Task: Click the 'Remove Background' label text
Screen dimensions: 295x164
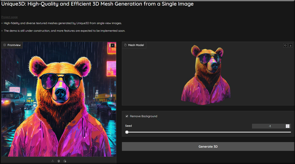Action: pyautogui.click(x=144, y=116)
